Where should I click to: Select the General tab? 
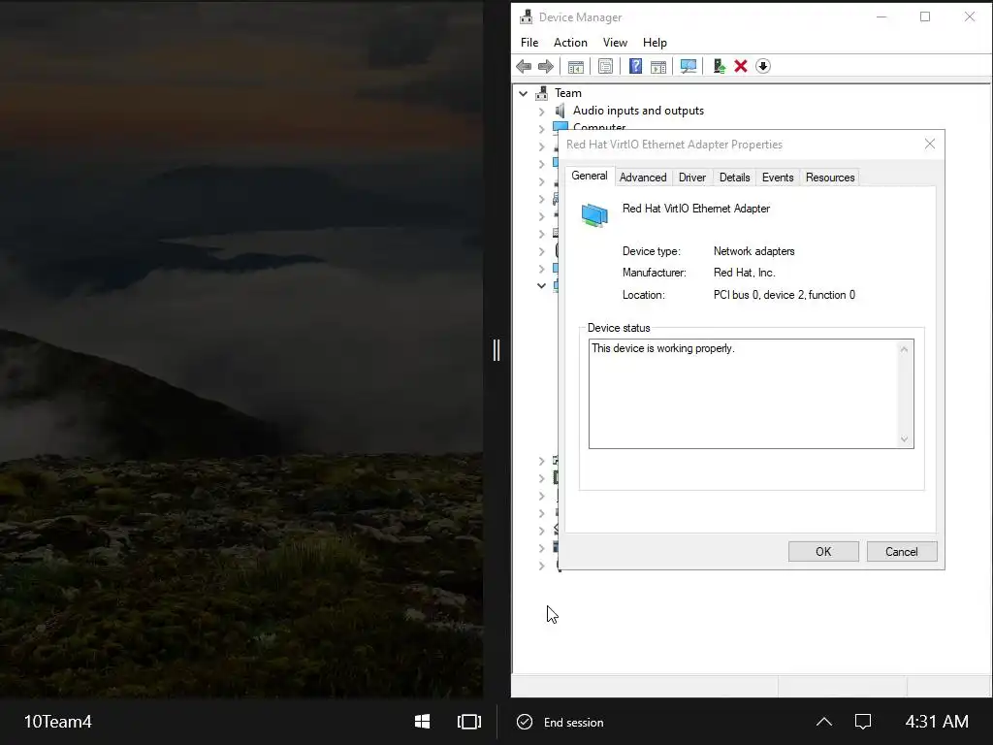[589, 177]
